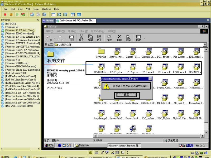Click the VMware snapshot manager icon

pyautogui.click(x=44, y=14)
